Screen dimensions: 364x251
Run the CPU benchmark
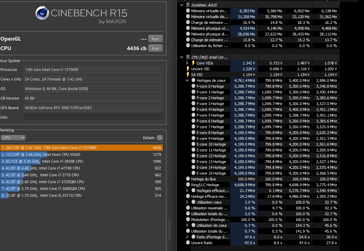click(x=155, y=48)
